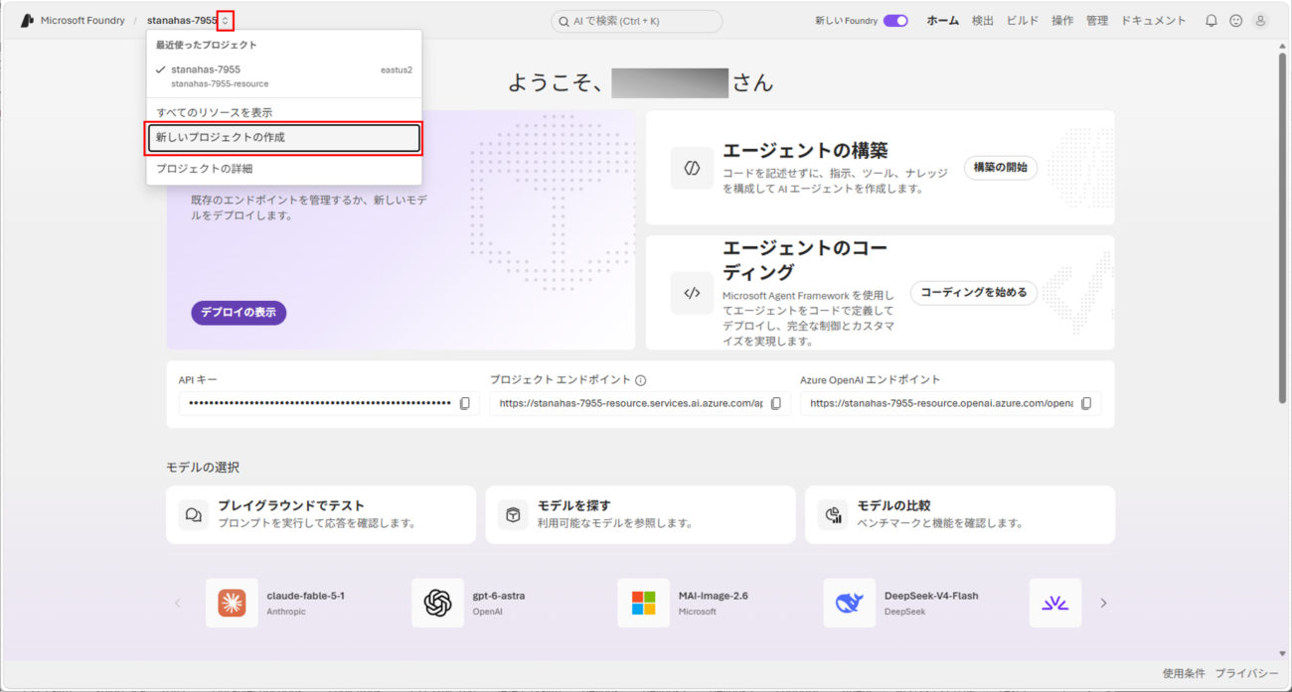Click the 最近使ったプロジェクト header text
The image size is (1292, 692).
pyautogui.click(x=206, y=45)
